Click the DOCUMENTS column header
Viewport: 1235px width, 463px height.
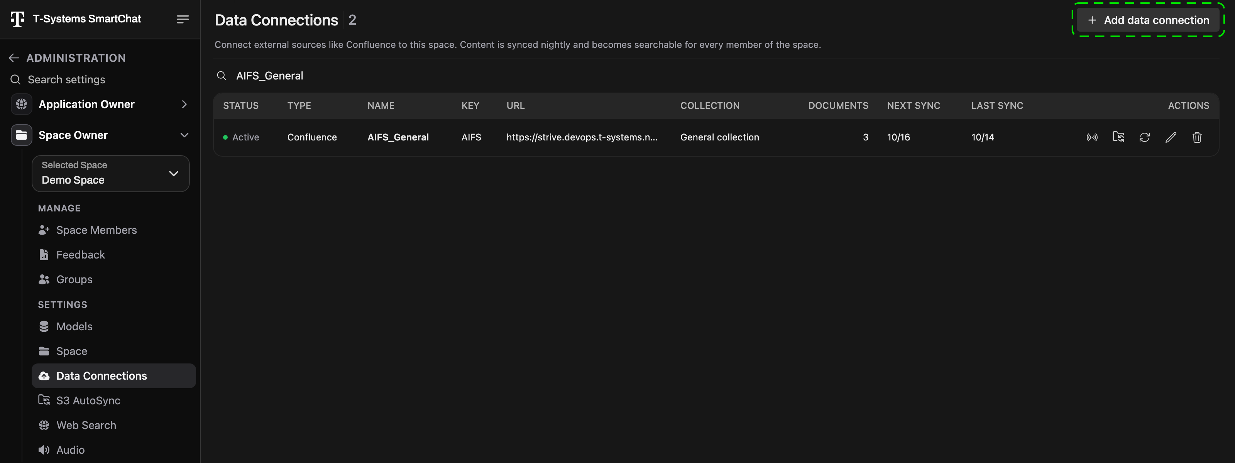838,106
